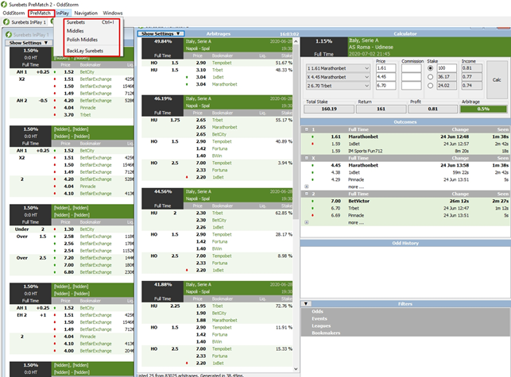Click the OddStorm icon in the title bar
The image size is (511, 377).
[x=6, y=5]
